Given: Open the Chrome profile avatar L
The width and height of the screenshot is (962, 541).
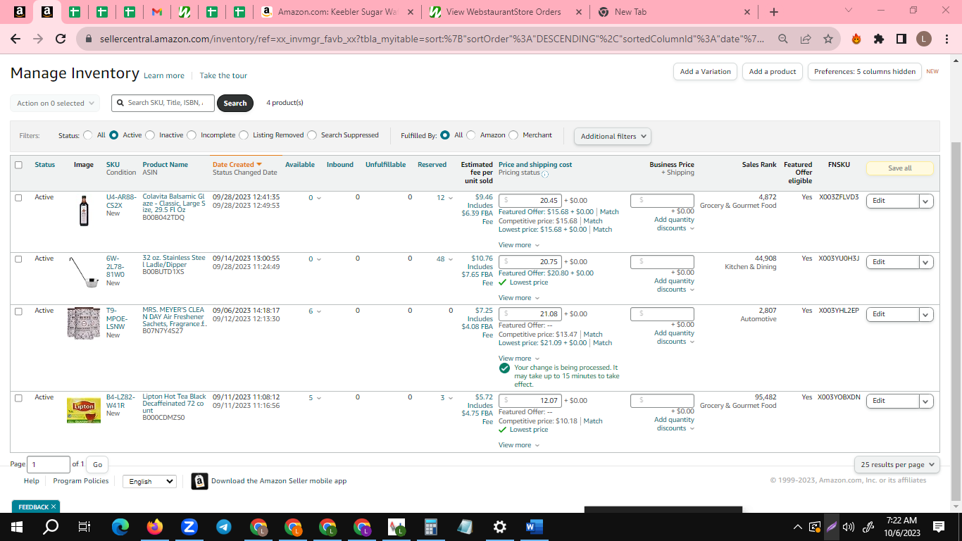Looking at the screenshot, I should [924, 39].
